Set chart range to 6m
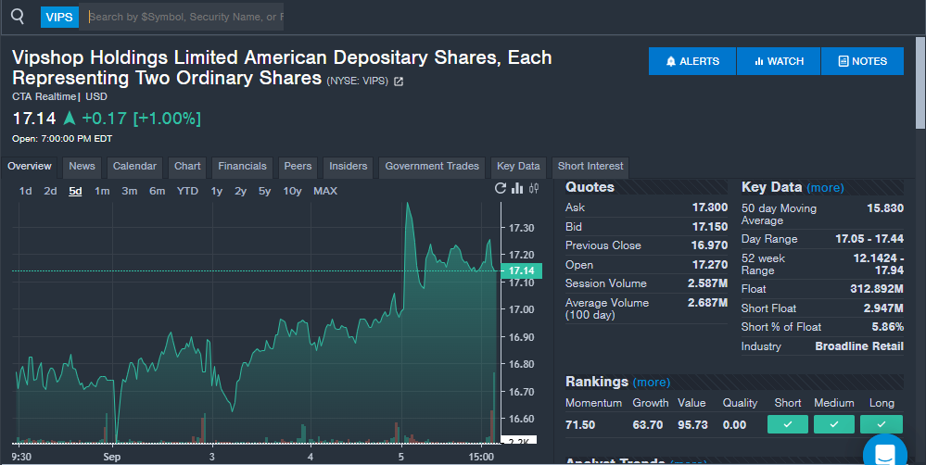 click(x=157, y=191)
